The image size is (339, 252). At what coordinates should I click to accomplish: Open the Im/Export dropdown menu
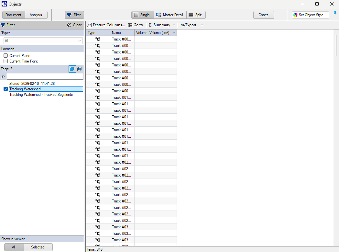[191, 25]
